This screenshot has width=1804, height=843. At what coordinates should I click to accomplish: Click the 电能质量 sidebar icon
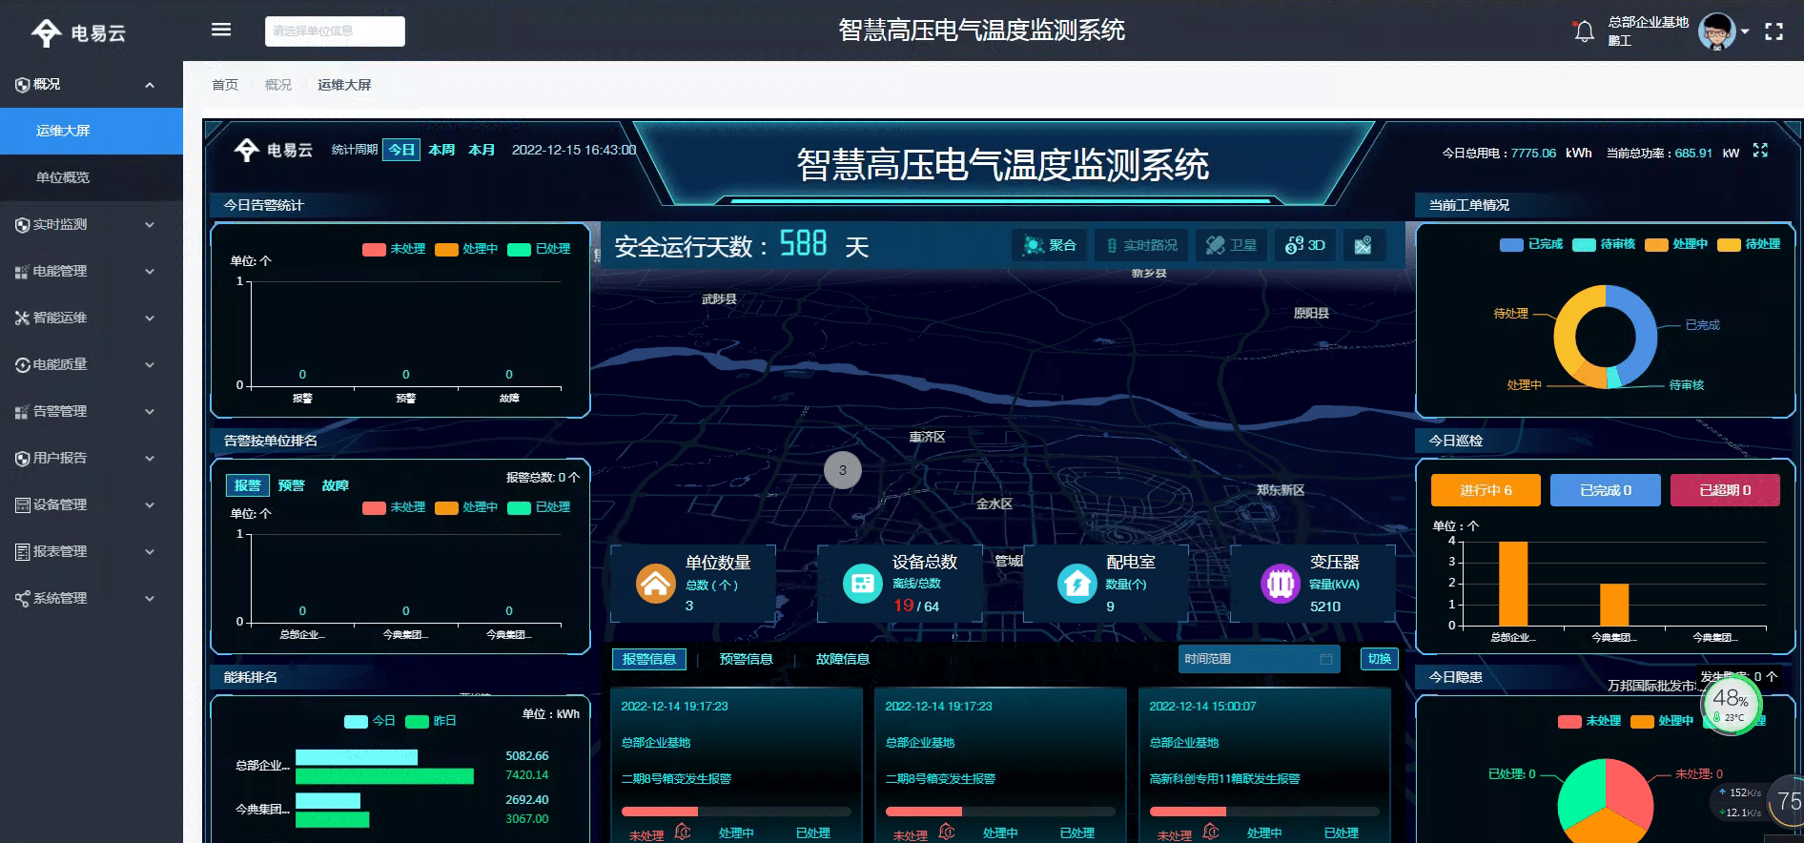[22, 365]
